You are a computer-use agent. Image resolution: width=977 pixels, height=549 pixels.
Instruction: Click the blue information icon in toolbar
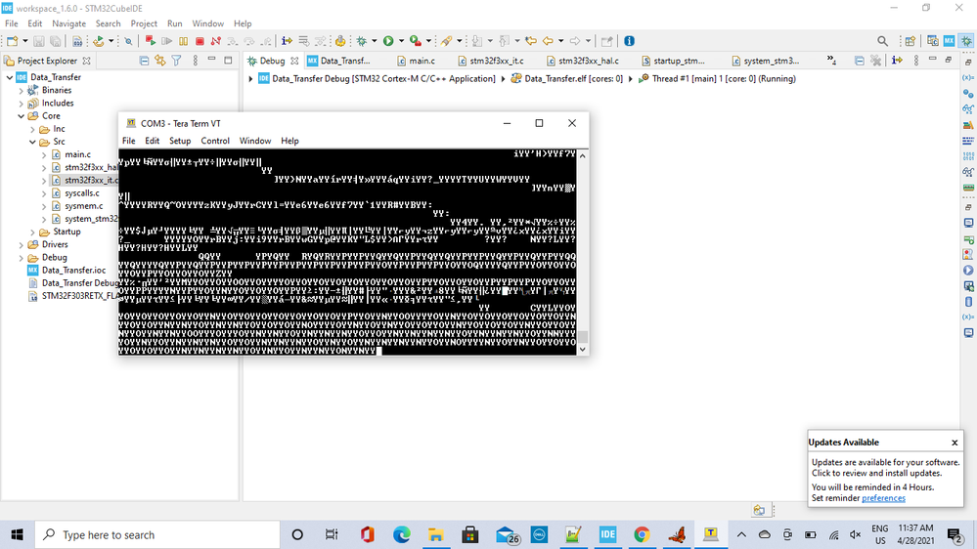tap(629, 41)
